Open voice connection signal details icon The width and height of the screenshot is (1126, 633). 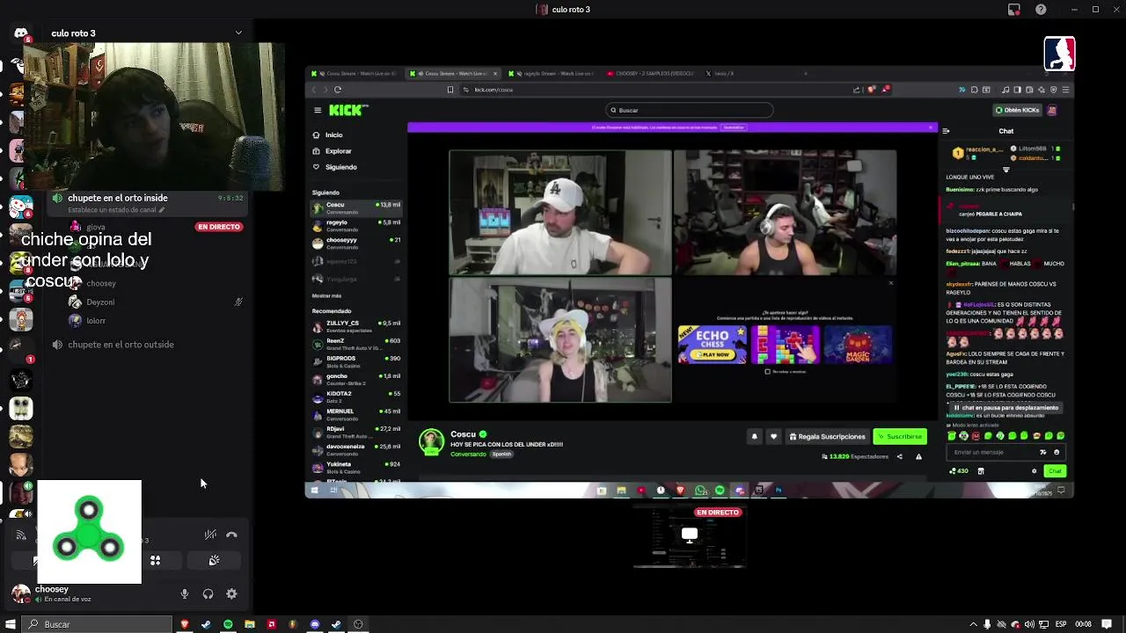point(21,535)
